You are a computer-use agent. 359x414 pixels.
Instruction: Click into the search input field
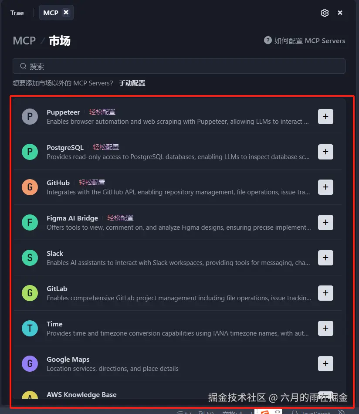tap(179, 66)
